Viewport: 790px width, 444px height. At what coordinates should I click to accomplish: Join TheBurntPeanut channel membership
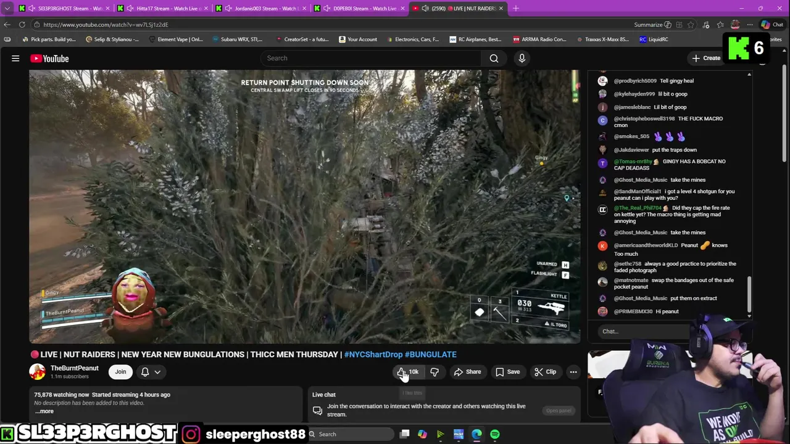(120, 372)
